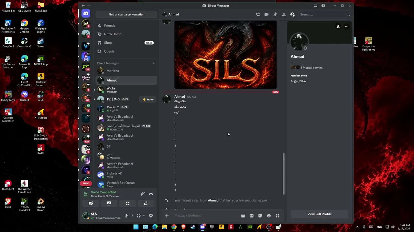Image resolution: width=414 pixels, height=232 pixels.
Task: Open OBS Studio from the taskbar
Action: (269, 227)
